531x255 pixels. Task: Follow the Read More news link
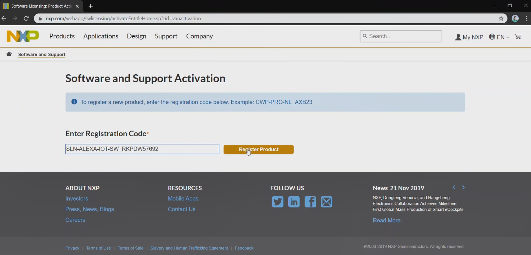tap(386, 220)
